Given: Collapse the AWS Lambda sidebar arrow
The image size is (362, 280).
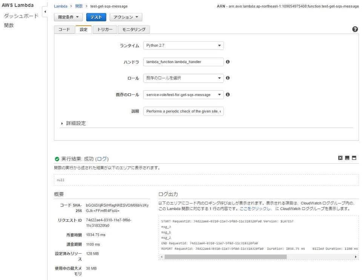Looking at the screenshot, I should click(x=45, y=12).
